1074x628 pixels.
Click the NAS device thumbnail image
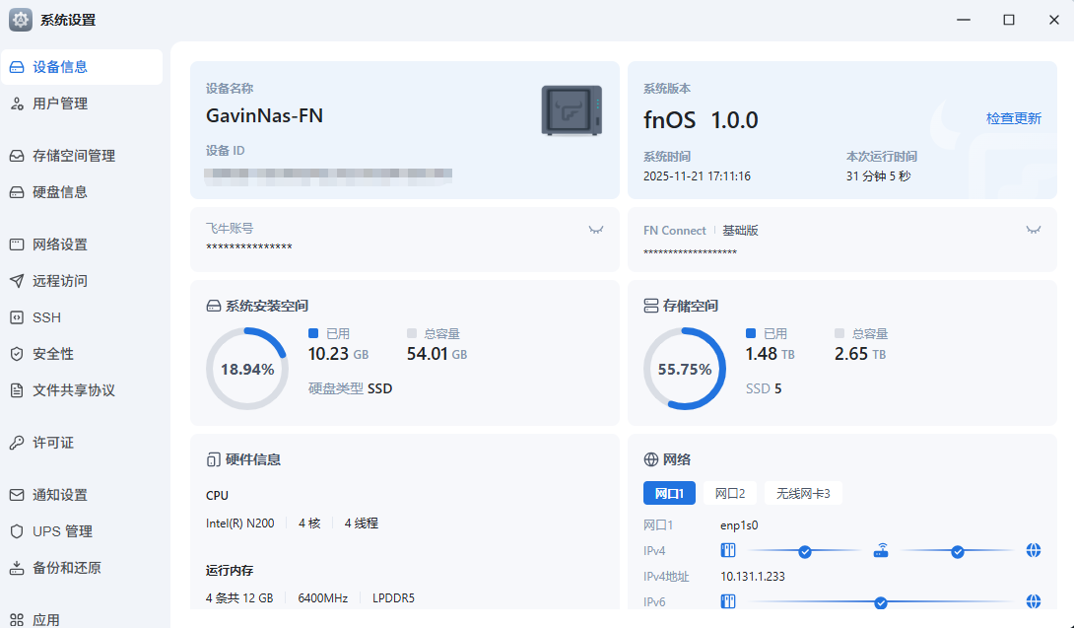(x=571, y=110)
